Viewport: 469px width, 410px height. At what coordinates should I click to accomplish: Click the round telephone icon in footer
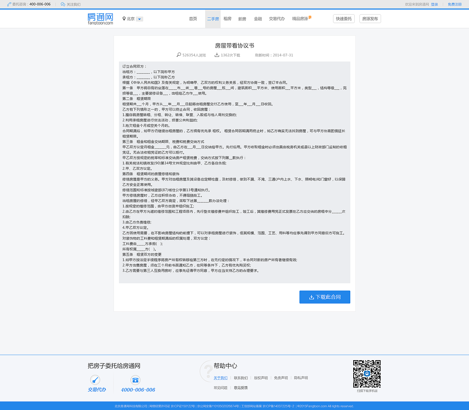pos(135,380)
